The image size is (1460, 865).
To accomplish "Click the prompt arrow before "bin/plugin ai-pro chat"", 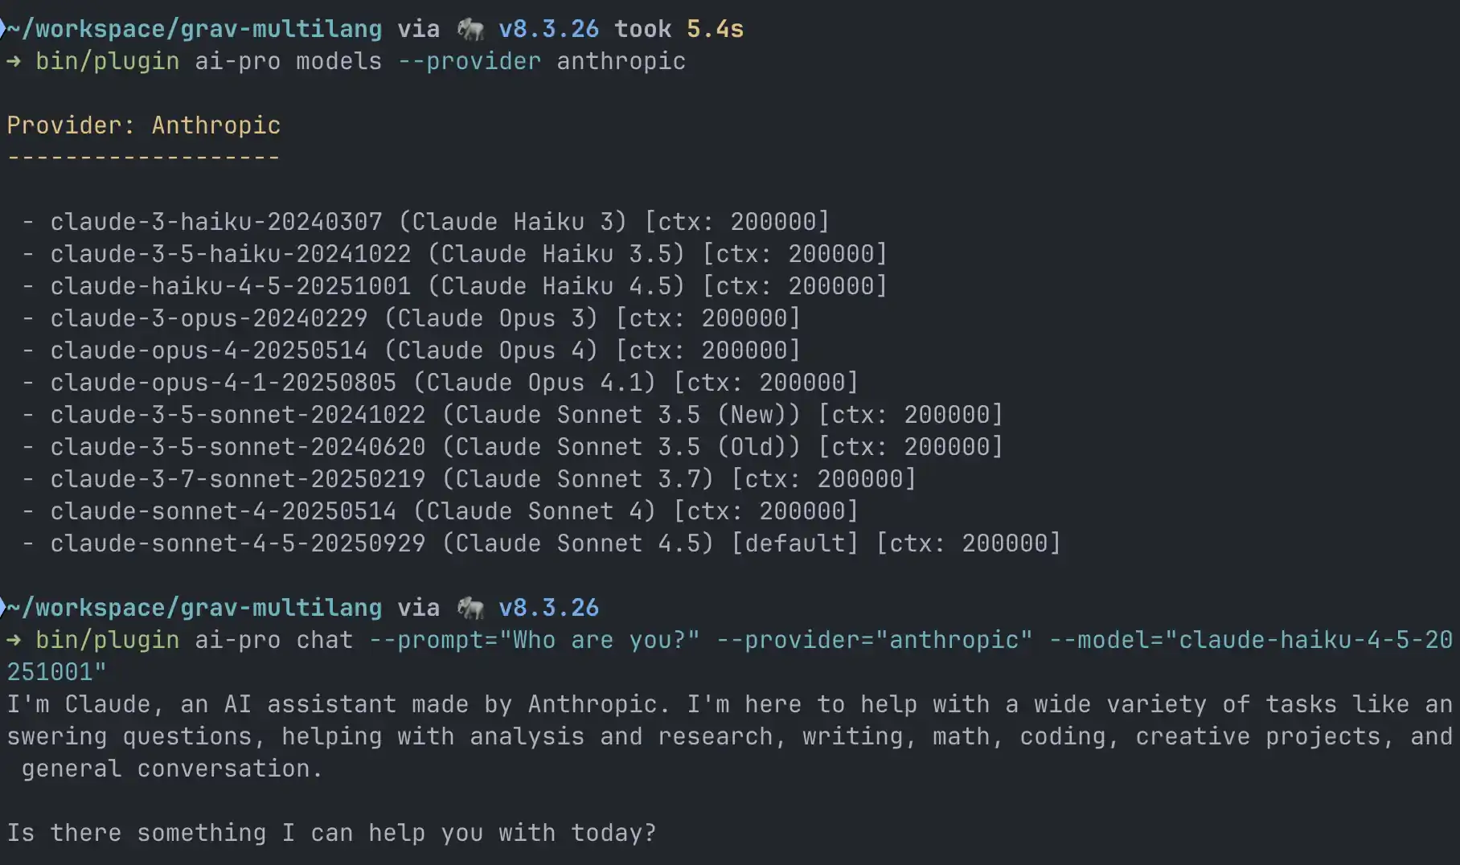I will [x=14, y=641].
